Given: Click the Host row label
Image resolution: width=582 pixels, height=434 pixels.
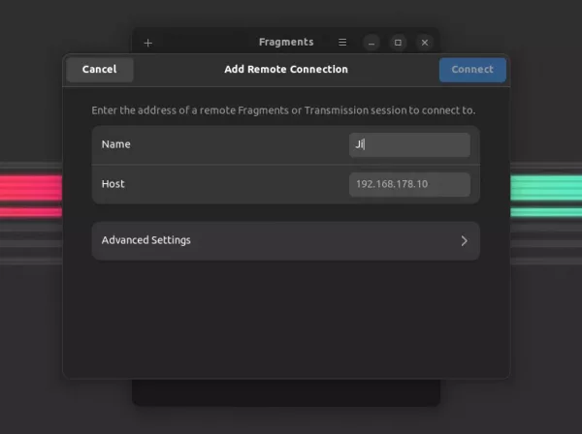Looking at the screenshot, I should pos(113,184).
